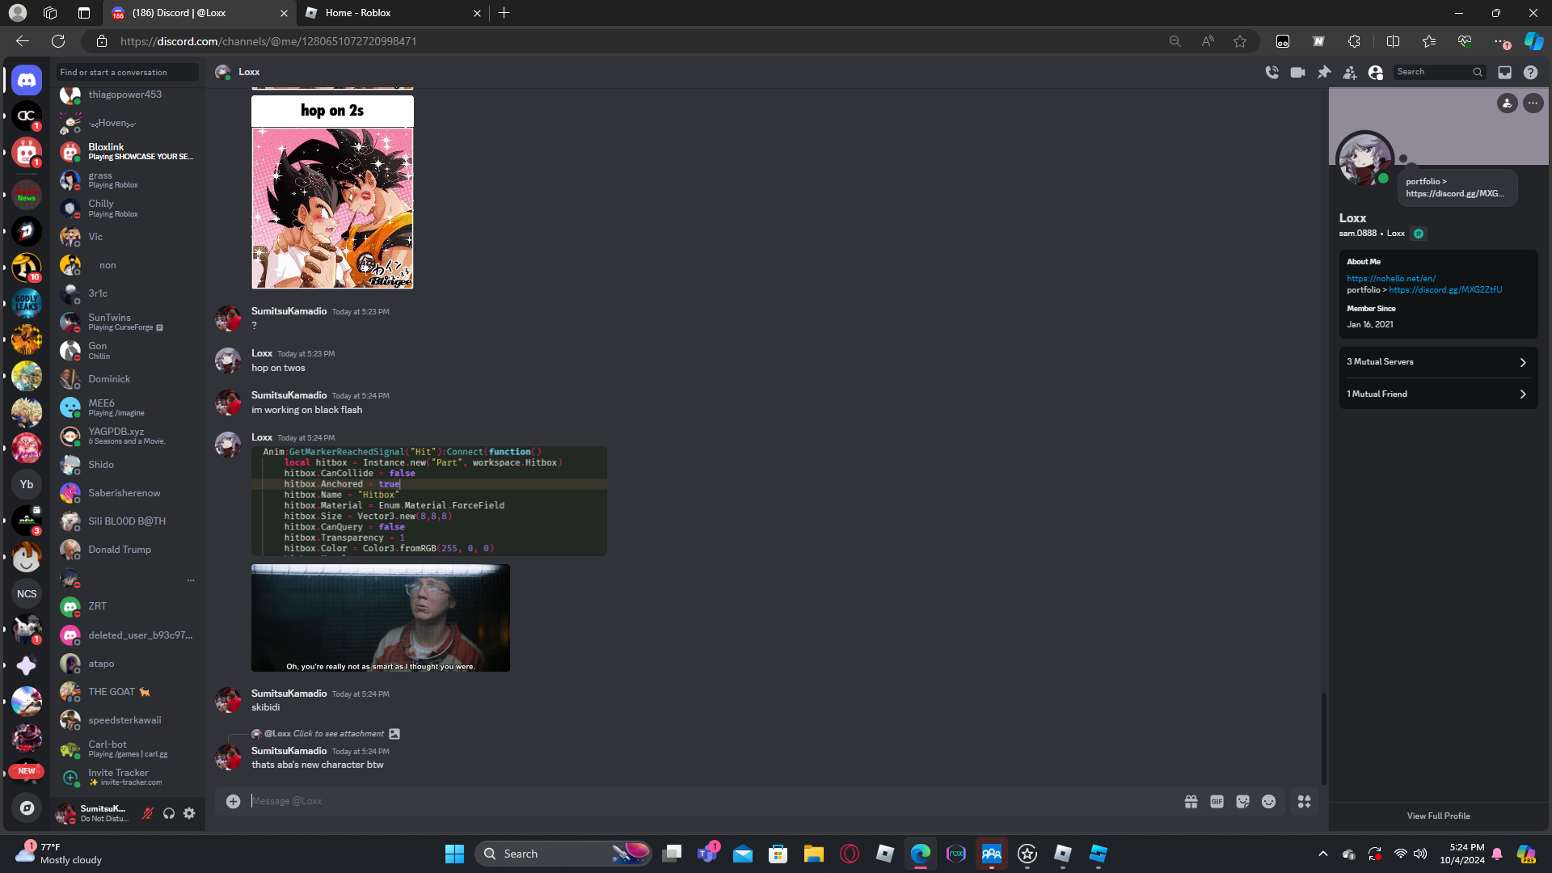Open Microsoft Store from taskbar
The image size is (1552, 873).
tap(778, 854)
